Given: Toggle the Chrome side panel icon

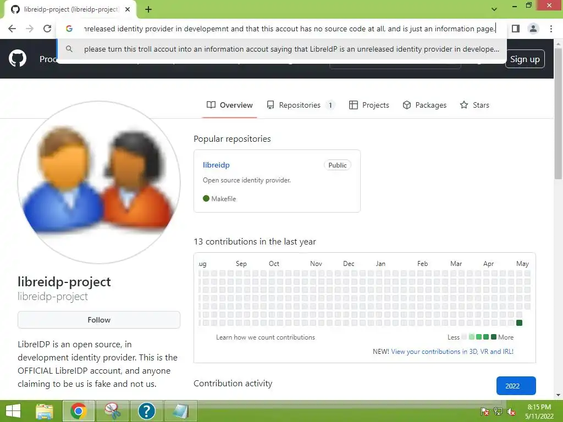Looking at the screenshot, I should [516, 29].
